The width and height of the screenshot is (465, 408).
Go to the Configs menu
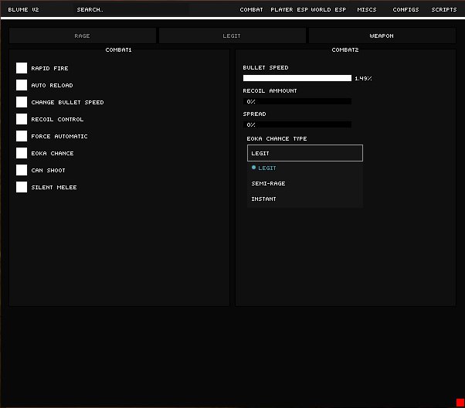tap(406, 10)
